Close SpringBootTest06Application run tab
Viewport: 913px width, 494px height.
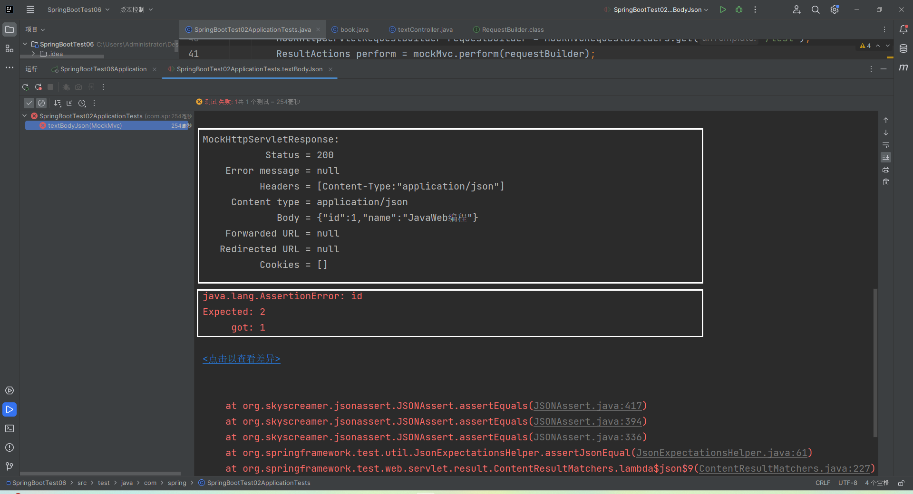pos(155,69)
